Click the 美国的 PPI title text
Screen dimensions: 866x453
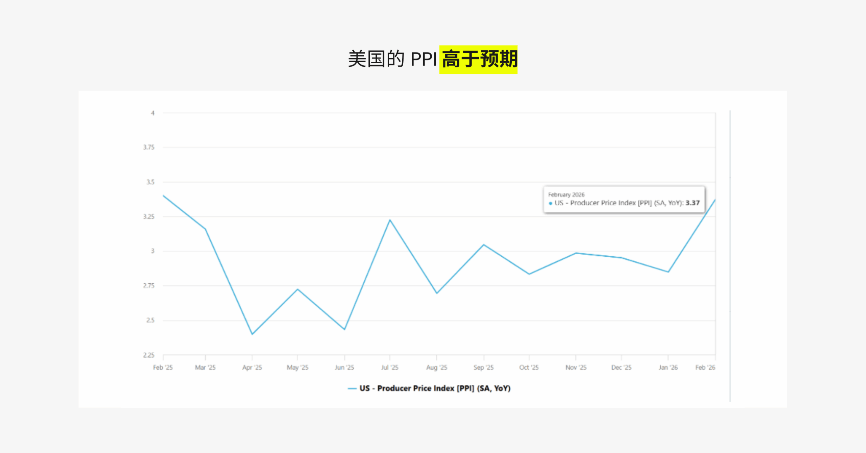pos(392,59)
